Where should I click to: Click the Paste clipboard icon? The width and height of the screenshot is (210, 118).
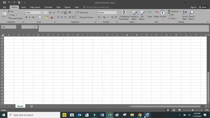coord(4,13)
